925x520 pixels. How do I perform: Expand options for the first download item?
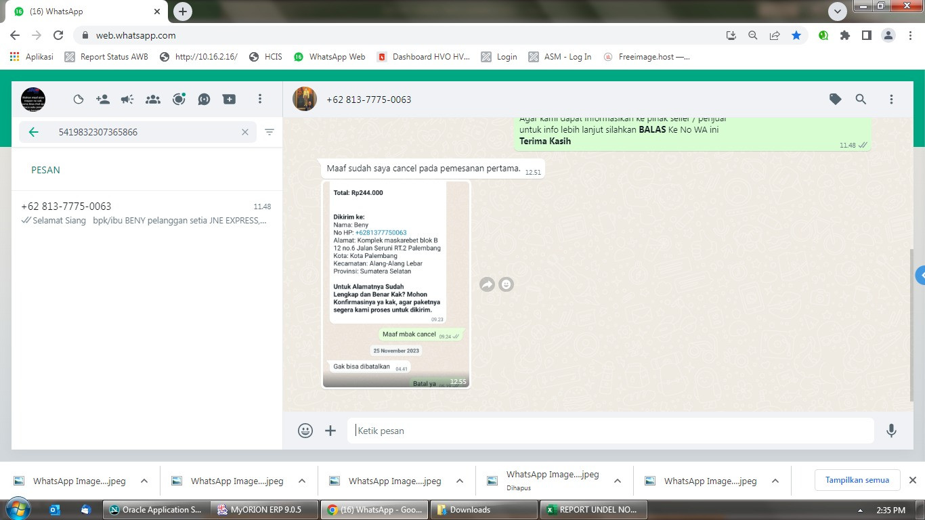pos(144,481)
